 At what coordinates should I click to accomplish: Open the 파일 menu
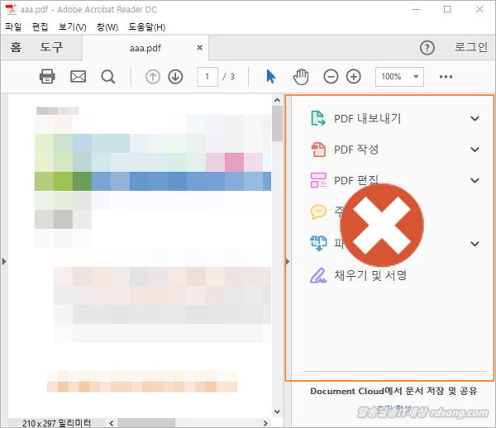[13, 27]
